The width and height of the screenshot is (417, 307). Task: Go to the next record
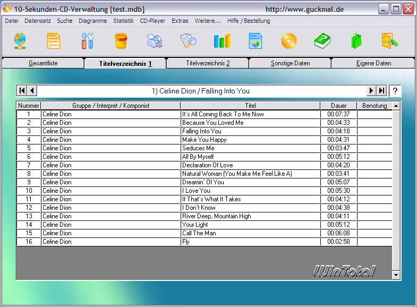click(x=371, y=91)
